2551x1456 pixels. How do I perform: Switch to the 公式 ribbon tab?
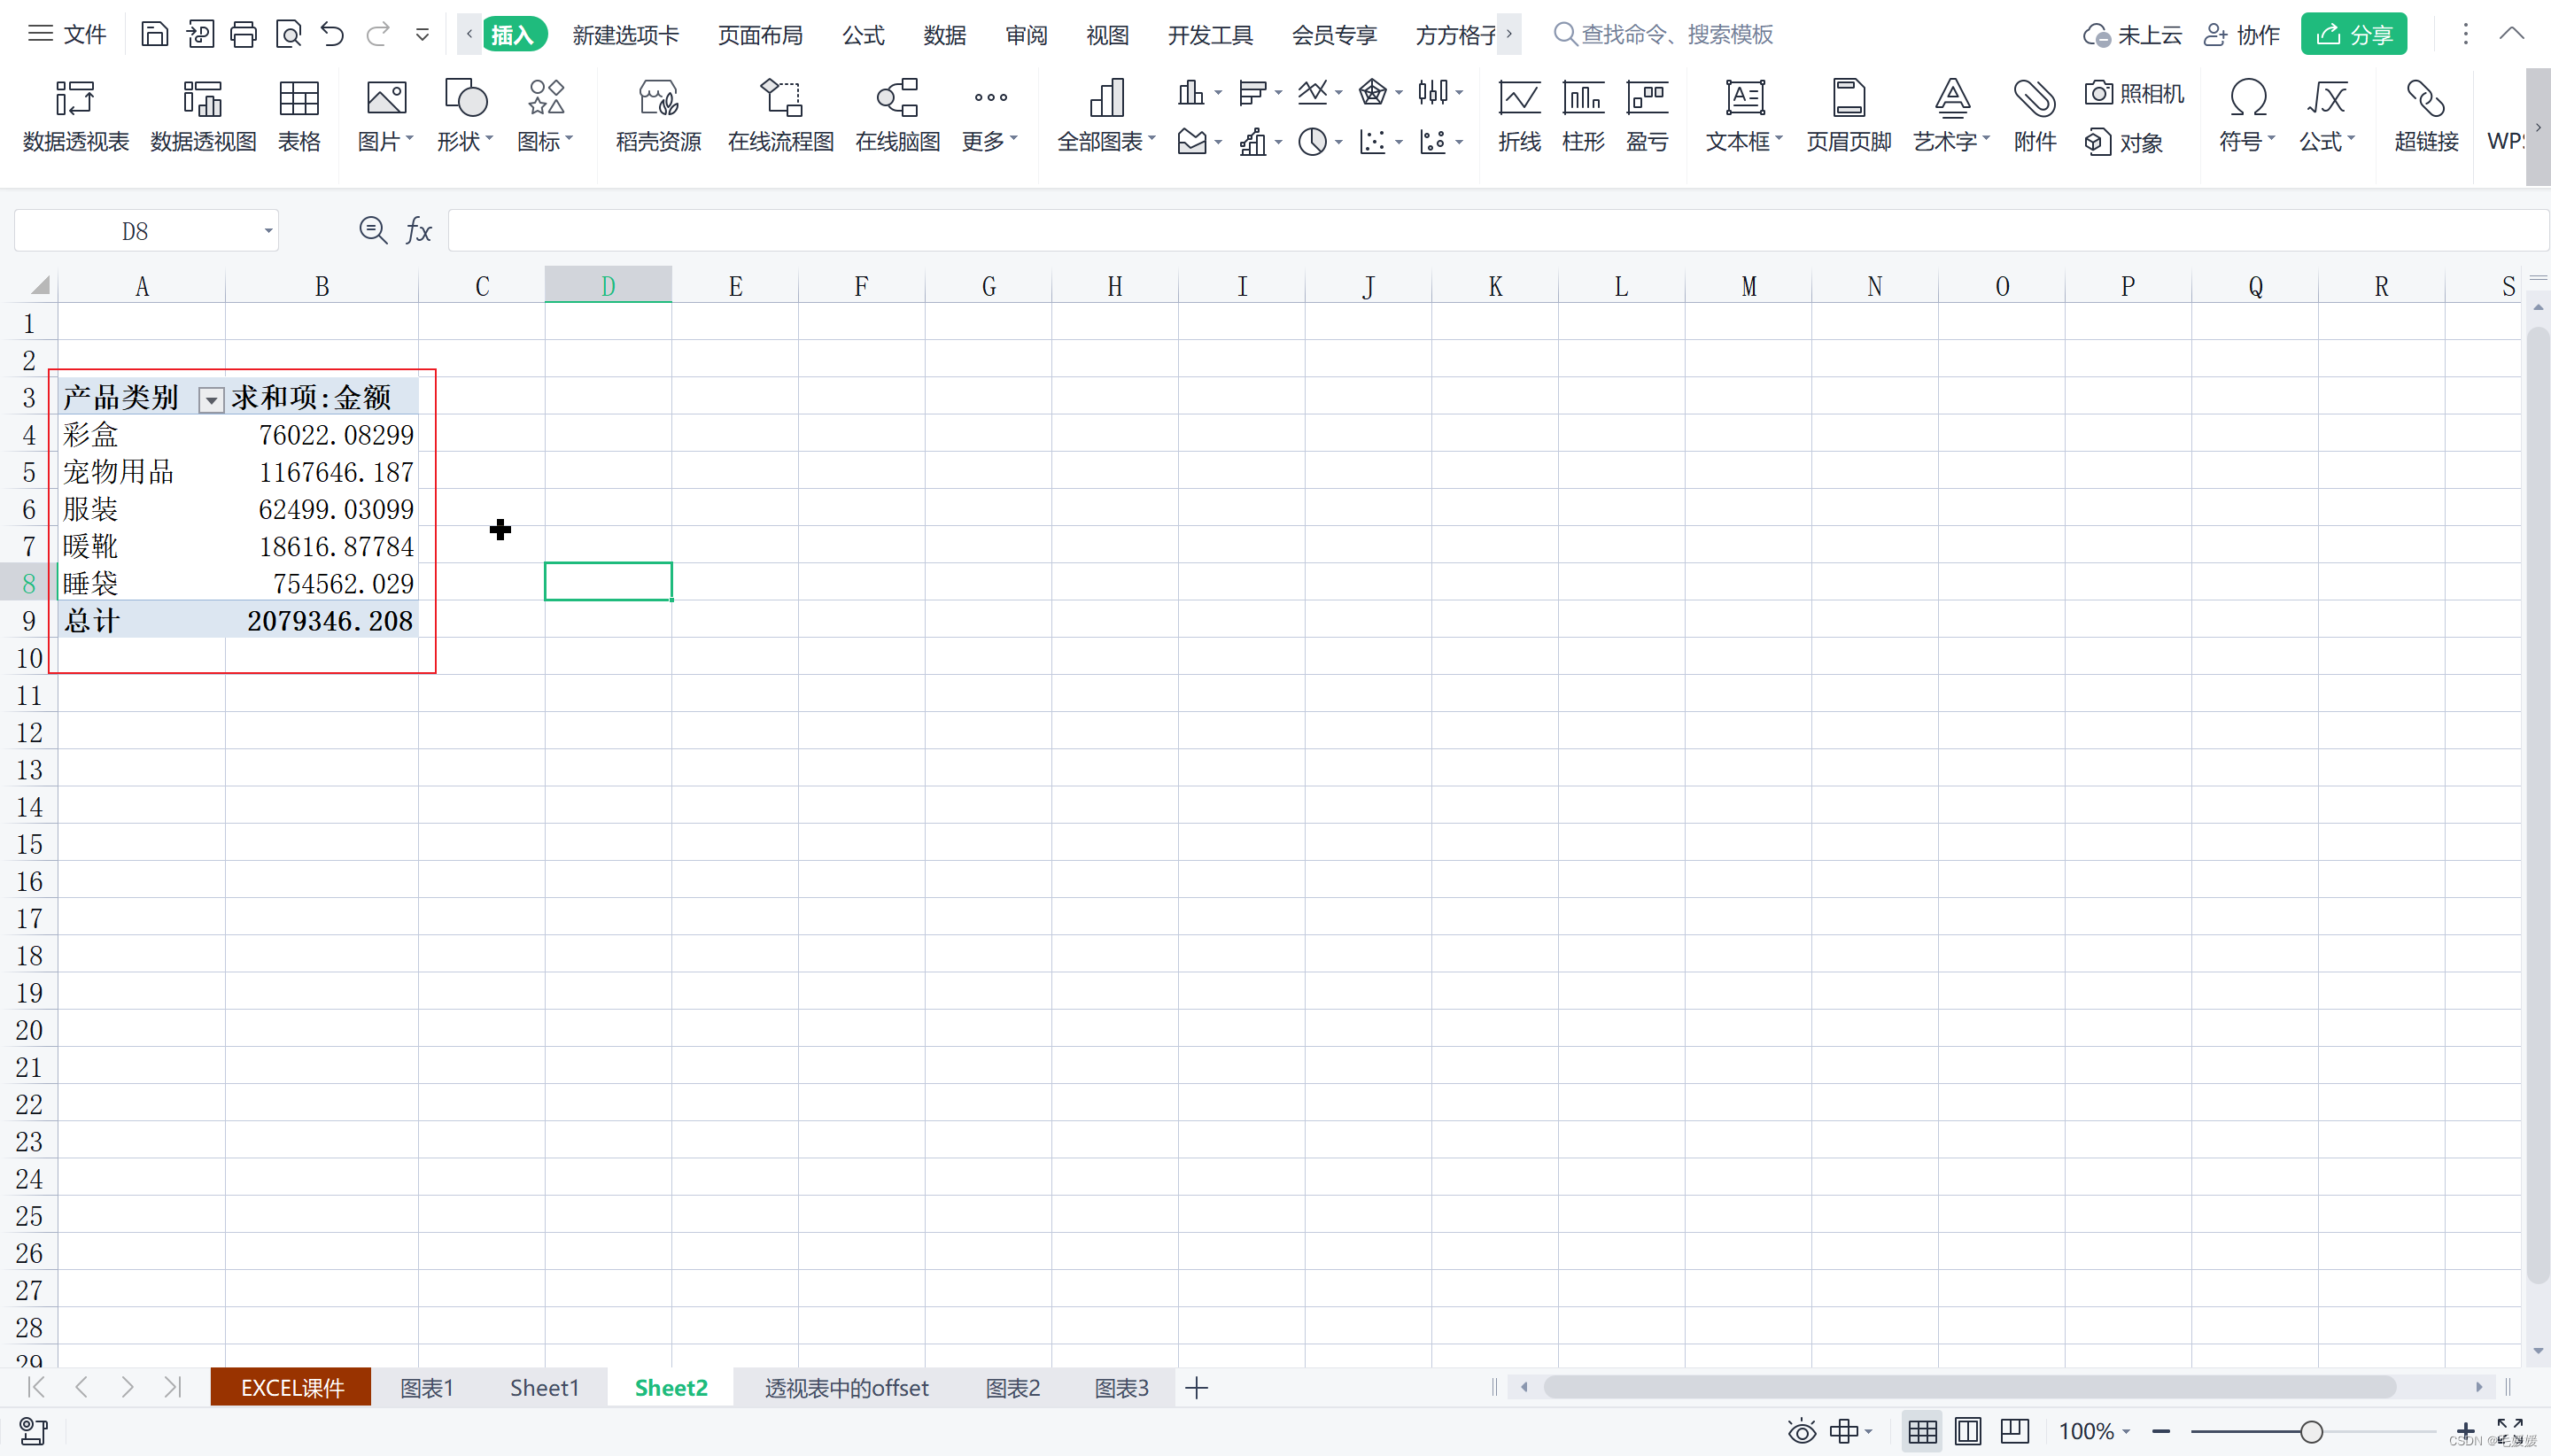pyautogui.click(x=863, y=35)
